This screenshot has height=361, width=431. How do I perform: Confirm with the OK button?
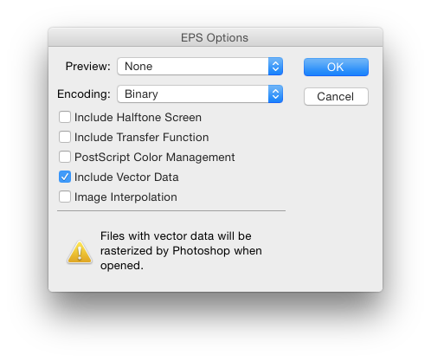(x=336, y=68)
